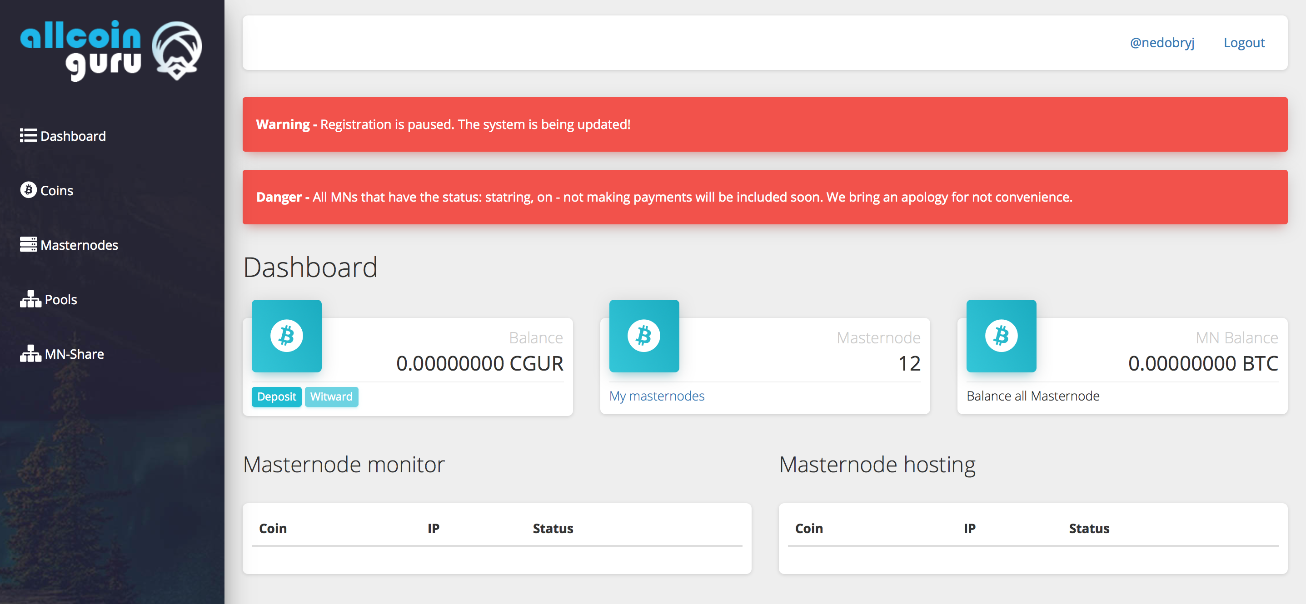Click the Dashboard list icon in sidebar
The width and height of the screenshot is (1306, 604).
pos(28,136)
